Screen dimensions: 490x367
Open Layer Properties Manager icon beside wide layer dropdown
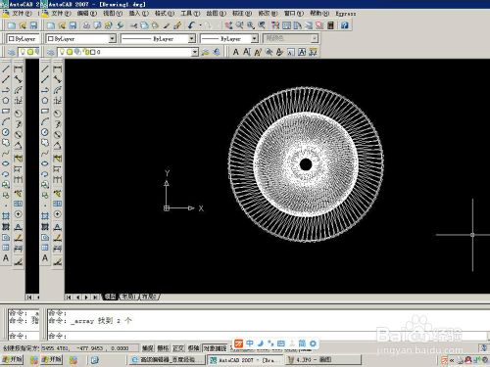click(51, 52)
